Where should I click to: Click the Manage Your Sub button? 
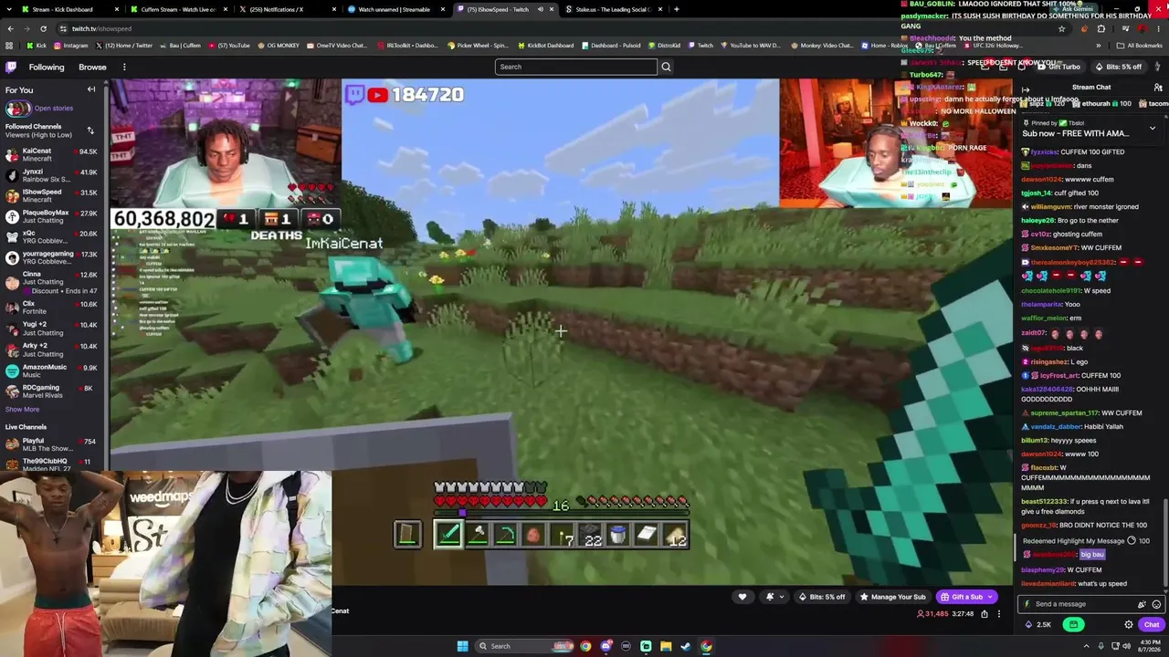(x=892, y=597)
